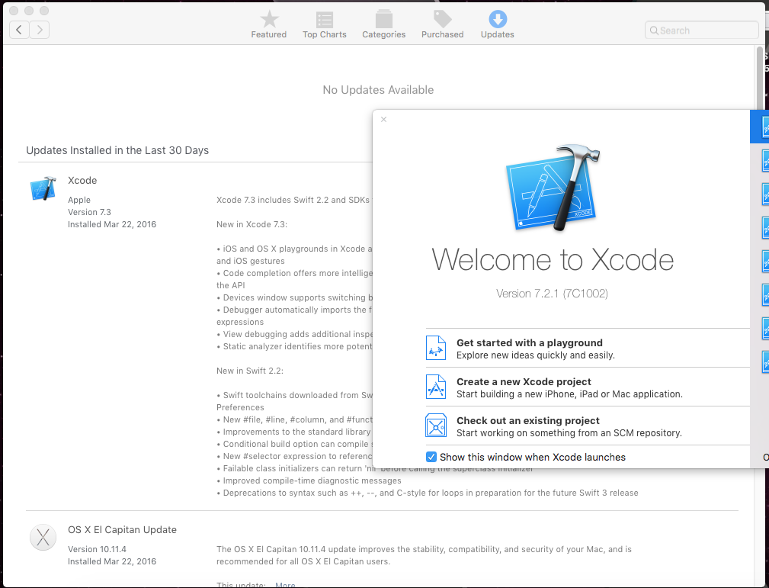The width and height of the screenshot is (769, 588).
Task: Click the 'Apple' developer name under Xcode
Action: [79, 200]
